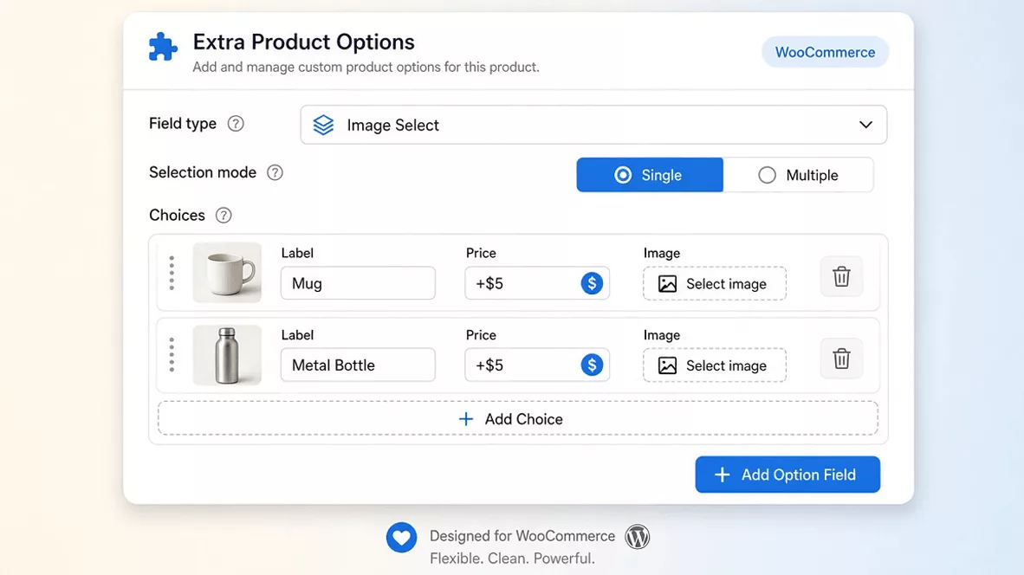Click the Extra Product Options heading
Image resolution: width=1024 pixels, height=575 pixels.
[x=304, y=42]
